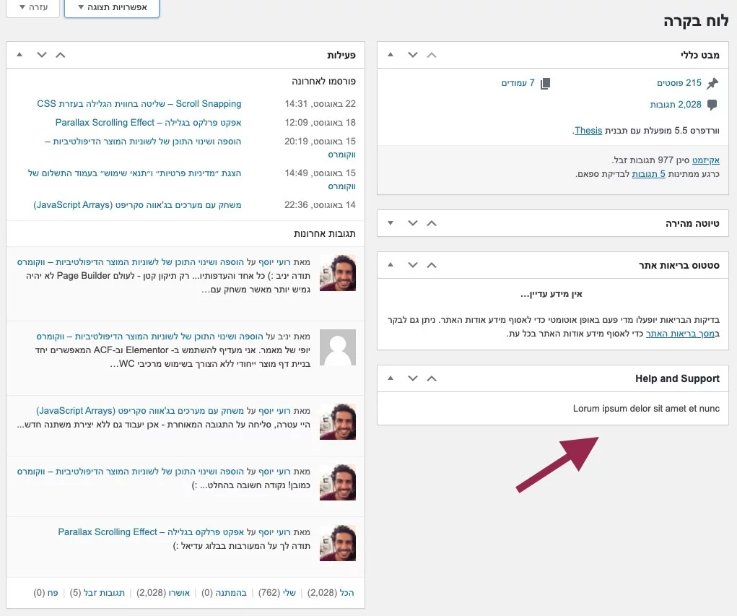
Task: Move סטטוס בריאות אתר widget up
Action: point(432,265)
